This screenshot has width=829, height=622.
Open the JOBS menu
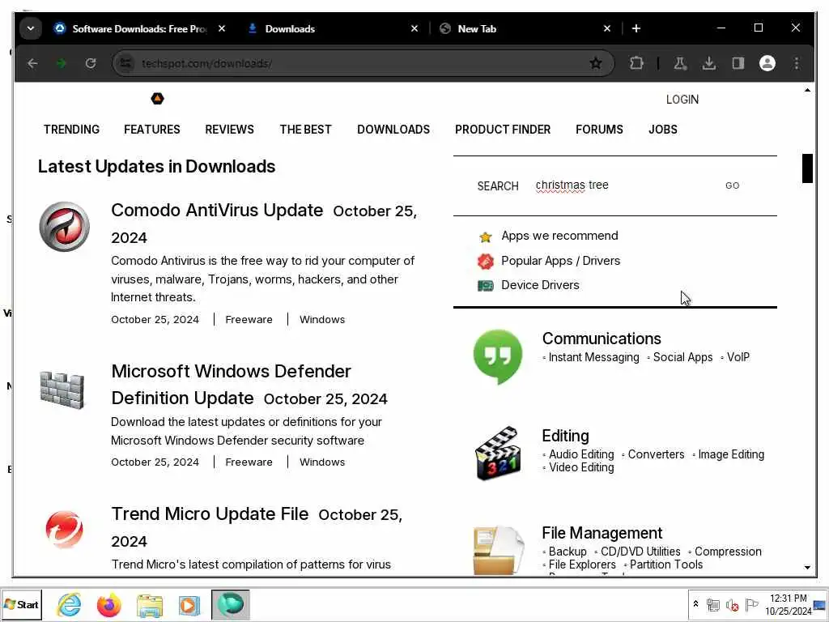point(663,130)
